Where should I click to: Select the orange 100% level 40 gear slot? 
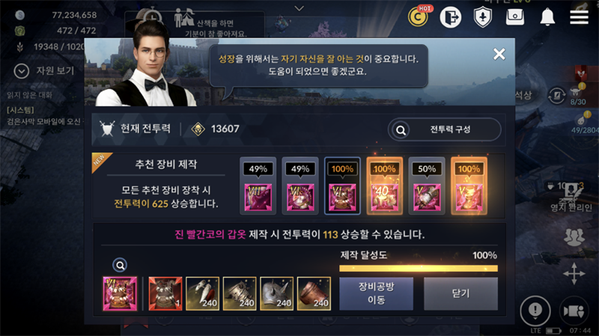pos(384,186)
